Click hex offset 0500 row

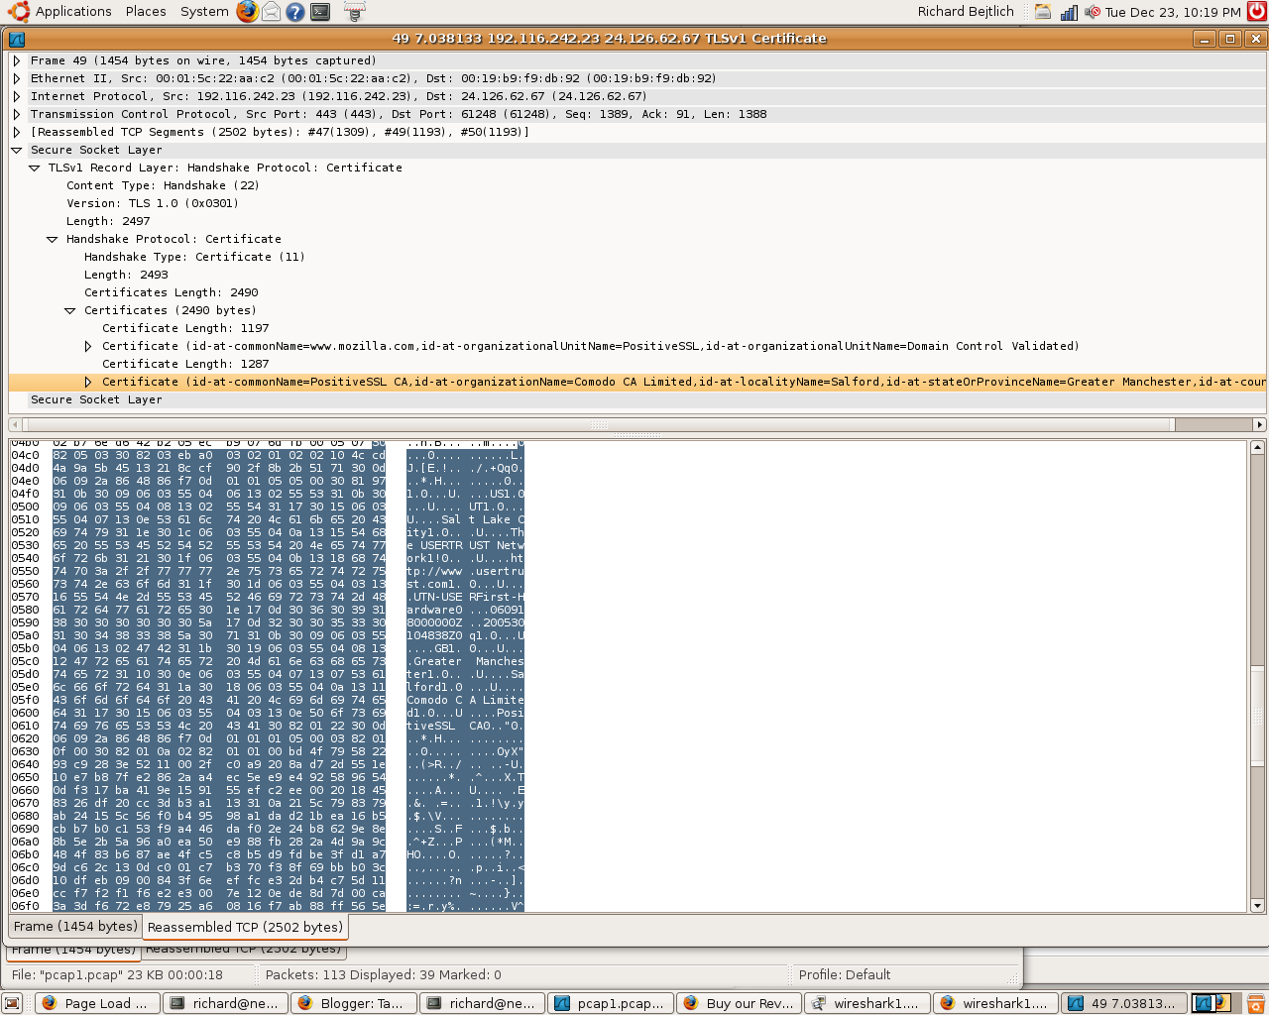pos(267,507)
